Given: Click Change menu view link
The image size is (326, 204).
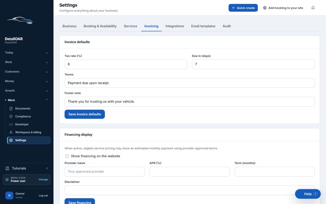Looking at the screenshot, I should pyautogui.click(x=43, y=179).
